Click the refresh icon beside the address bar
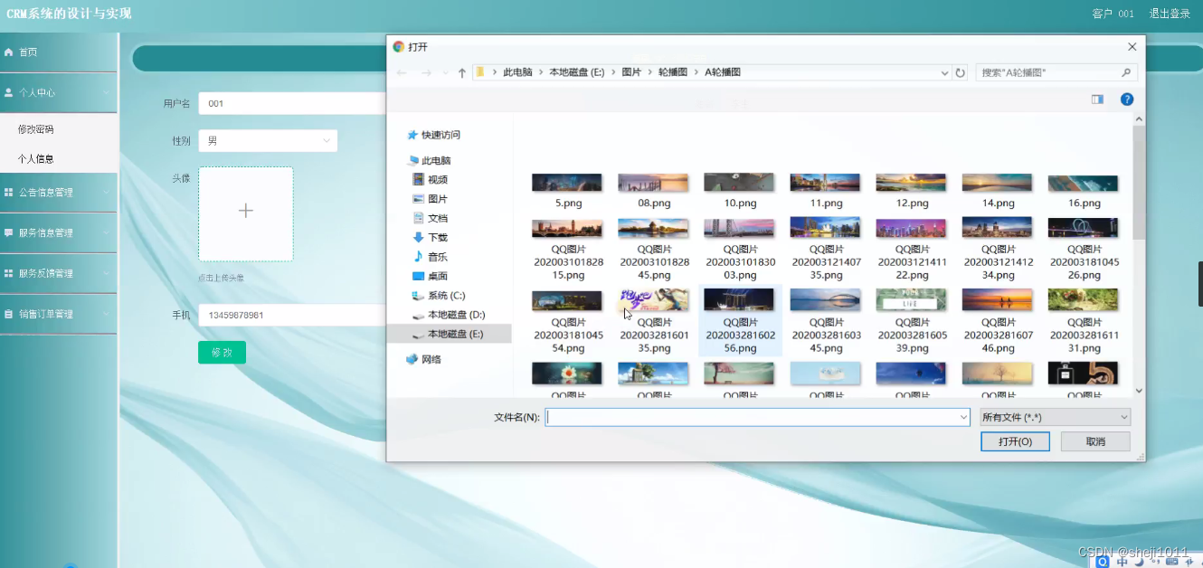 pyautogui.click(x=959, y=73)
